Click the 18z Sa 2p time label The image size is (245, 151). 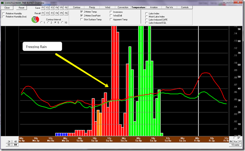pos(153,139)
